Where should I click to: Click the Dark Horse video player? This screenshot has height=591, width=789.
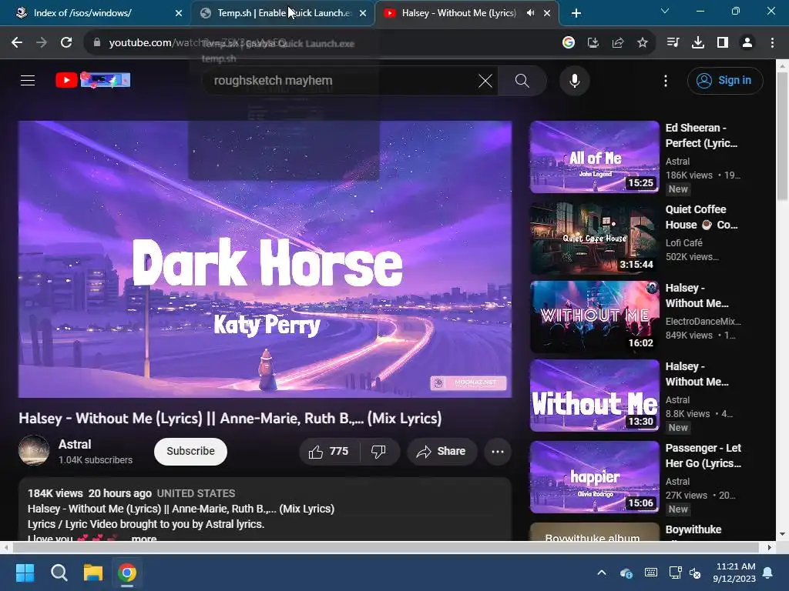click(x=265, y=259)
